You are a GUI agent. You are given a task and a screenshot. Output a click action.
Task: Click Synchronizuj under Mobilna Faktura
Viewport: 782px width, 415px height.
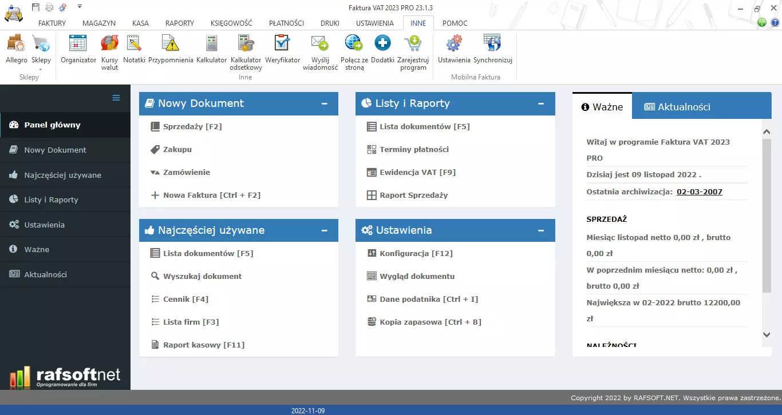pyautogui.click(x=492, y=51)
